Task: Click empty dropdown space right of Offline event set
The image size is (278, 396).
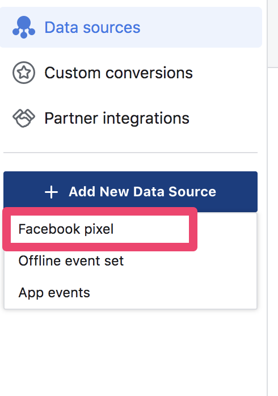Action: click(189, 261)
